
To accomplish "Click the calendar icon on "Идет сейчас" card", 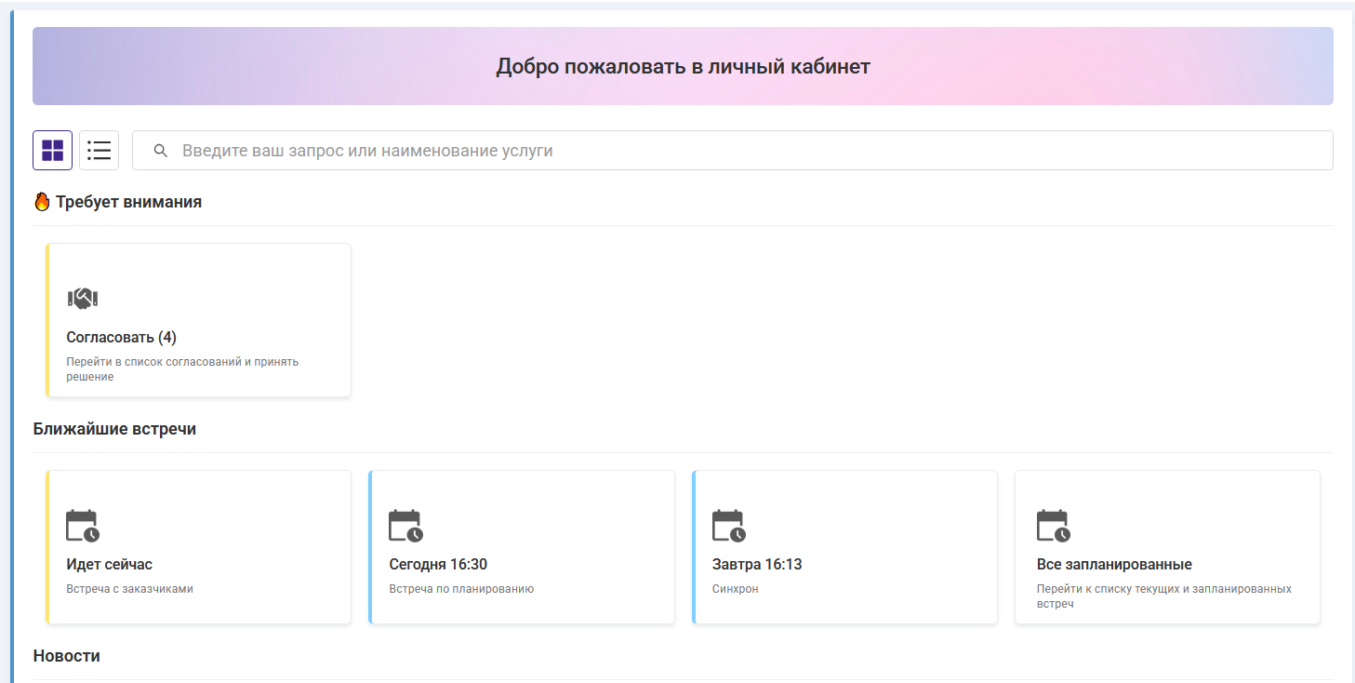I will coord(83,525).
